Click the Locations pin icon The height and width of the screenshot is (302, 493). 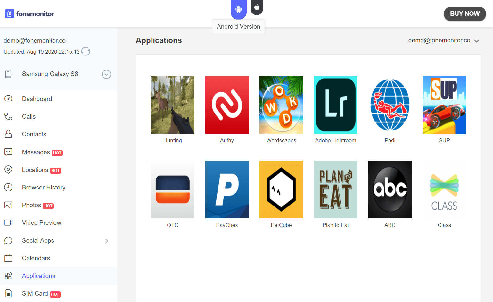point(8,170)
